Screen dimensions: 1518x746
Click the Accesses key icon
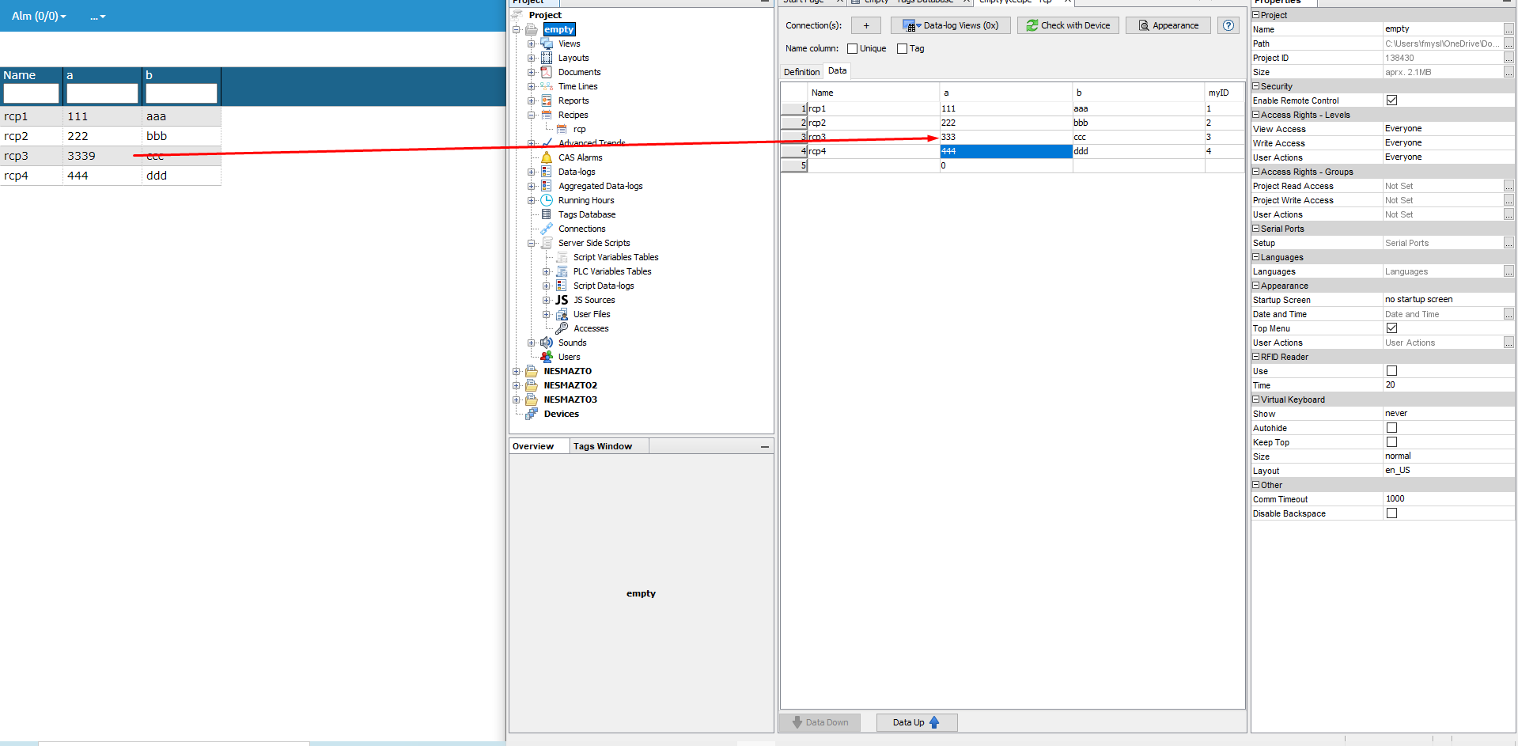click(x=562, y=328)
